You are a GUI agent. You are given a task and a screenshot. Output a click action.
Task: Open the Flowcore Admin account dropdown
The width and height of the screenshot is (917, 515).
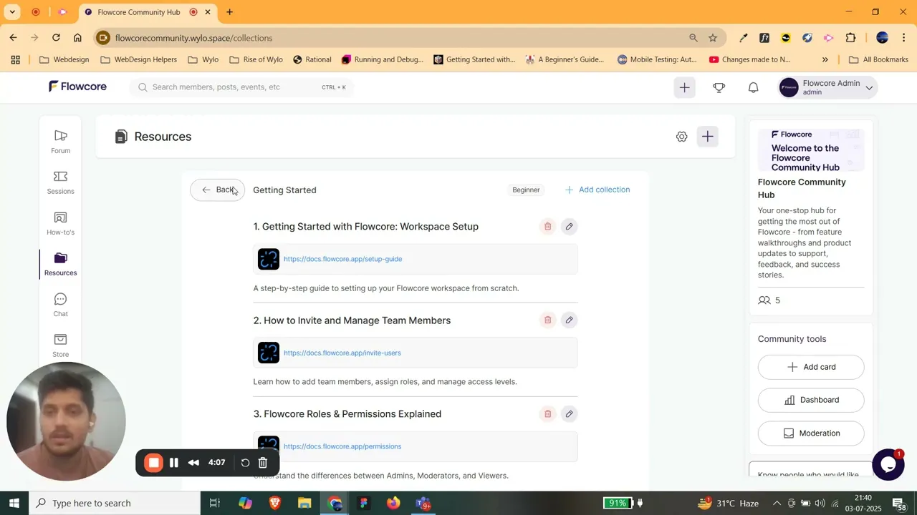coord(828,87)
